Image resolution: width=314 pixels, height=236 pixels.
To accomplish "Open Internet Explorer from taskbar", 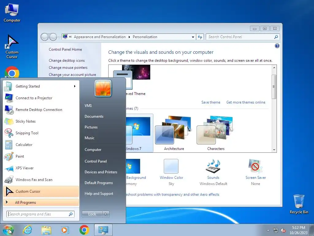I will (27, 230).
